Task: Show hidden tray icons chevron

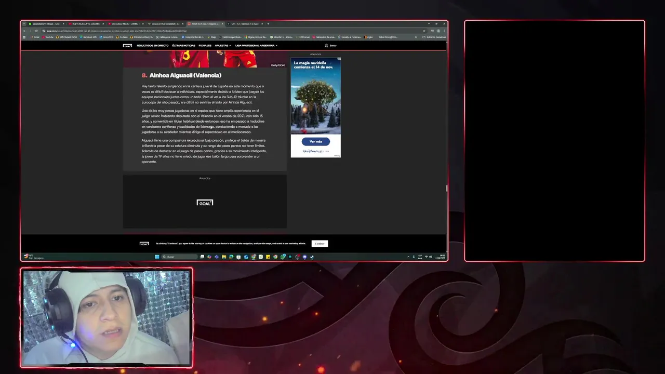Action: coord(408,257)
